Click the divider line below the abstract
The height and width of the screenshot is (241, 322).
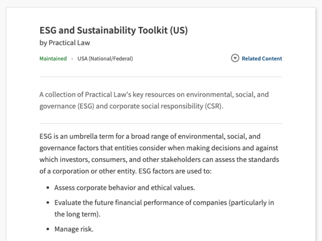161,123
